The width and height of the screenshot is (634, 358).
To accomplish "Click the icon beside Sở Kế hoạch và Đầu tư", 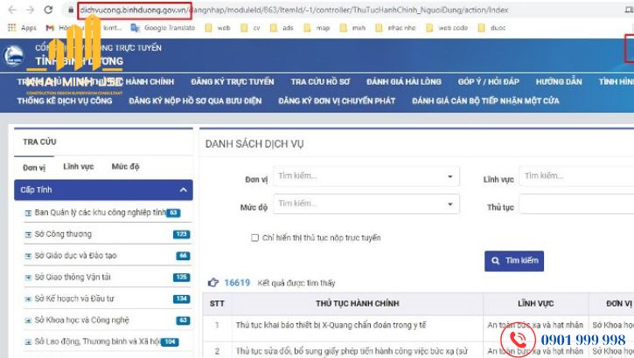I will click(x=28, y=299).
